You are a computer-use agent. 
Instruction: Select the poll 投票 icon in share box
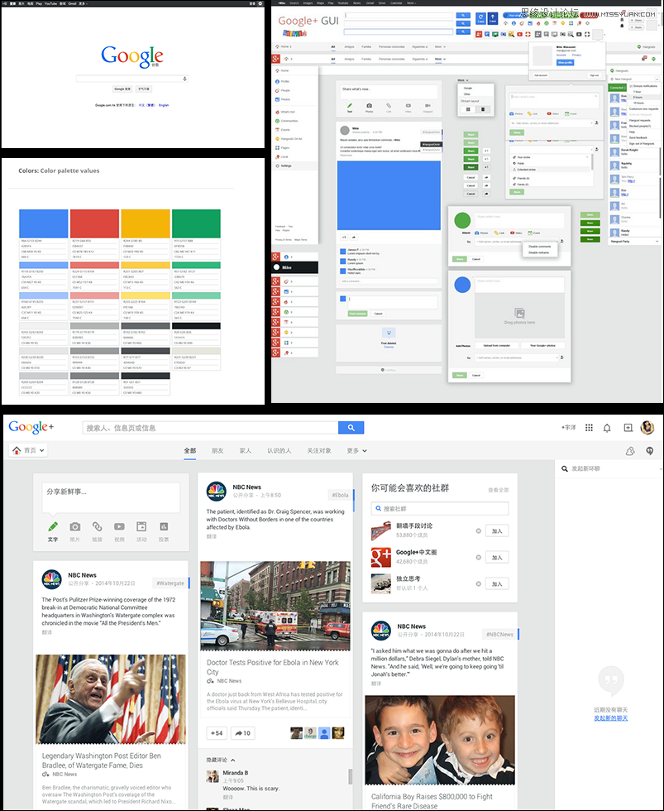pyautogui.click(x=164, y=526)
